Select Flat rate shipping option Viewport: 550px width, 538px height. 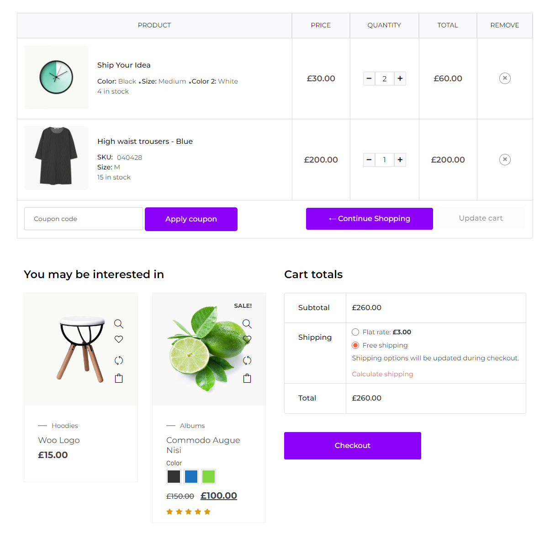tap(355, 332)
